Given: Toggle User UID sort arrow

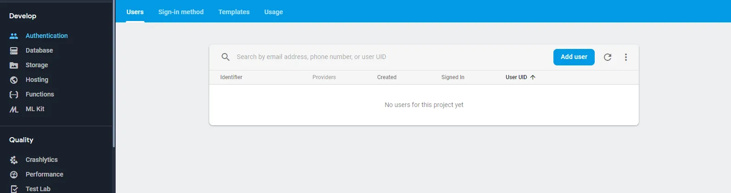Looking at the screenshot, I should (x=533, y=77).
